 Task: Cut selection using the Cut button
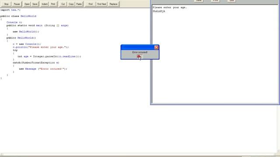(x=63, y=4)
